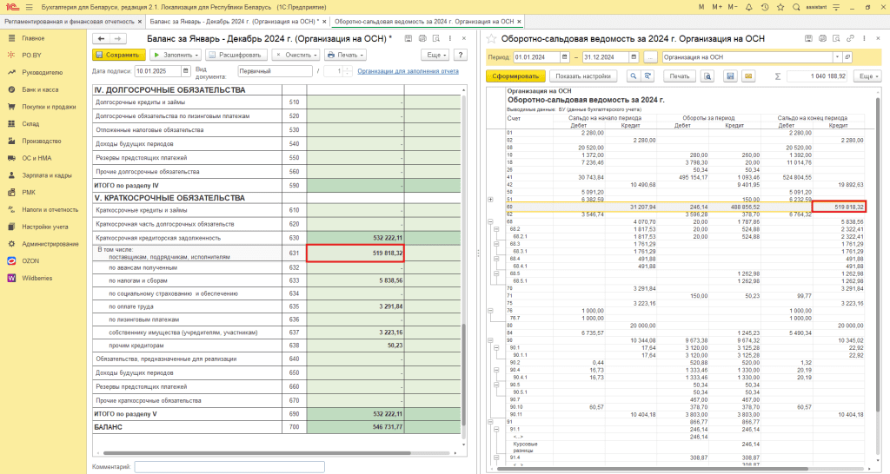
Task: Switch to the Баланс за Январь - Декабрь tab
Action: click(x=233, y=22)
